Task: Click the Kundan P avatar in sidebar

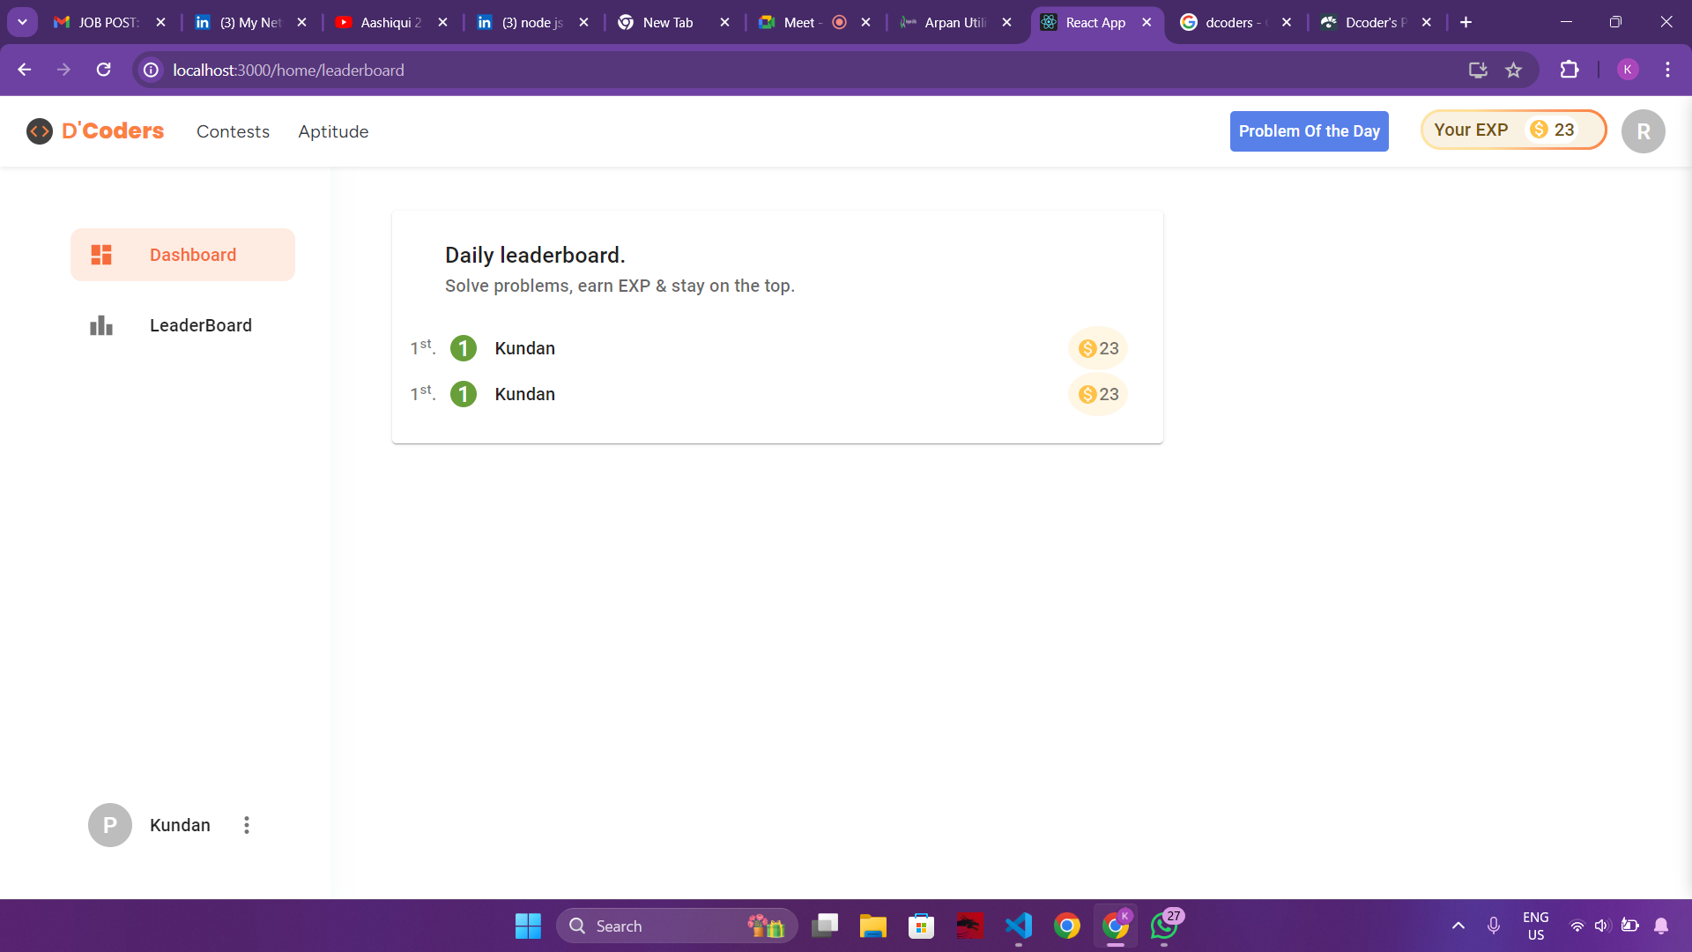Action: coord(110,825)
